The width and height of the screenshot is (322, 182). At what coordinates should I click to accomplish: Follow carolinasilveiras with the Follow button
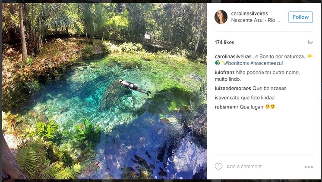click(300, 17)
